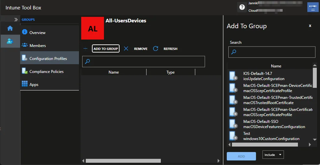Focus the Add To Group search field

[x=272, y=52]
